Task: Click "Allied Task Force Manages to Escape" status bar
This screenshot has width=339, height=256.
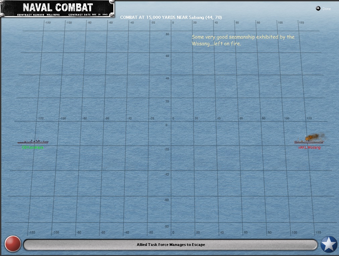Action: (171, 245)
